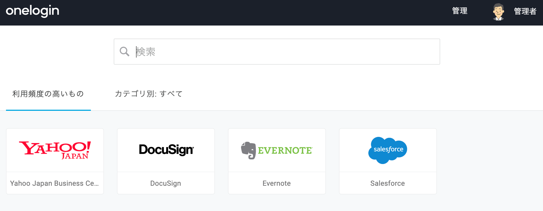Image resolution: width=543 pixels, height=211 pixels.
Task: Open the Salesforce cloud logo
Action: [x=388, y=150]
